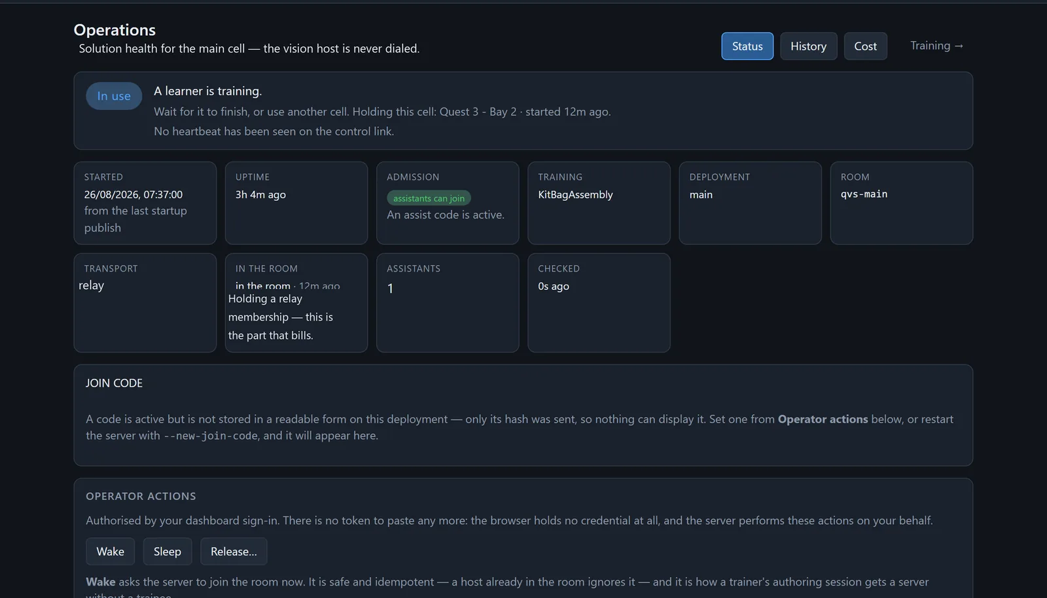Follow the Training arrow link
This screenshot has width=1047, height=598.
(x=936, y=45)
